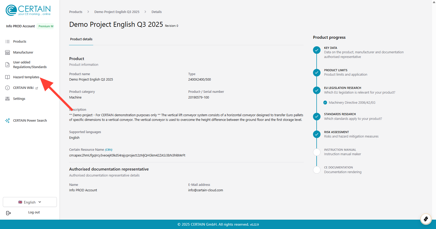Click the CERTAIN Wiki info icon
The image size is (436, 229).
point(8,88)
